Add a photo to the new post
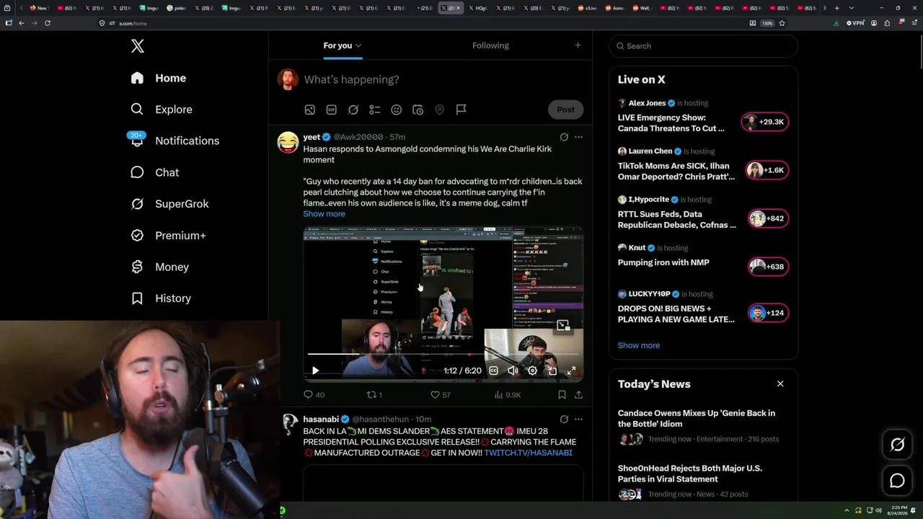 (x=309, y=110)
